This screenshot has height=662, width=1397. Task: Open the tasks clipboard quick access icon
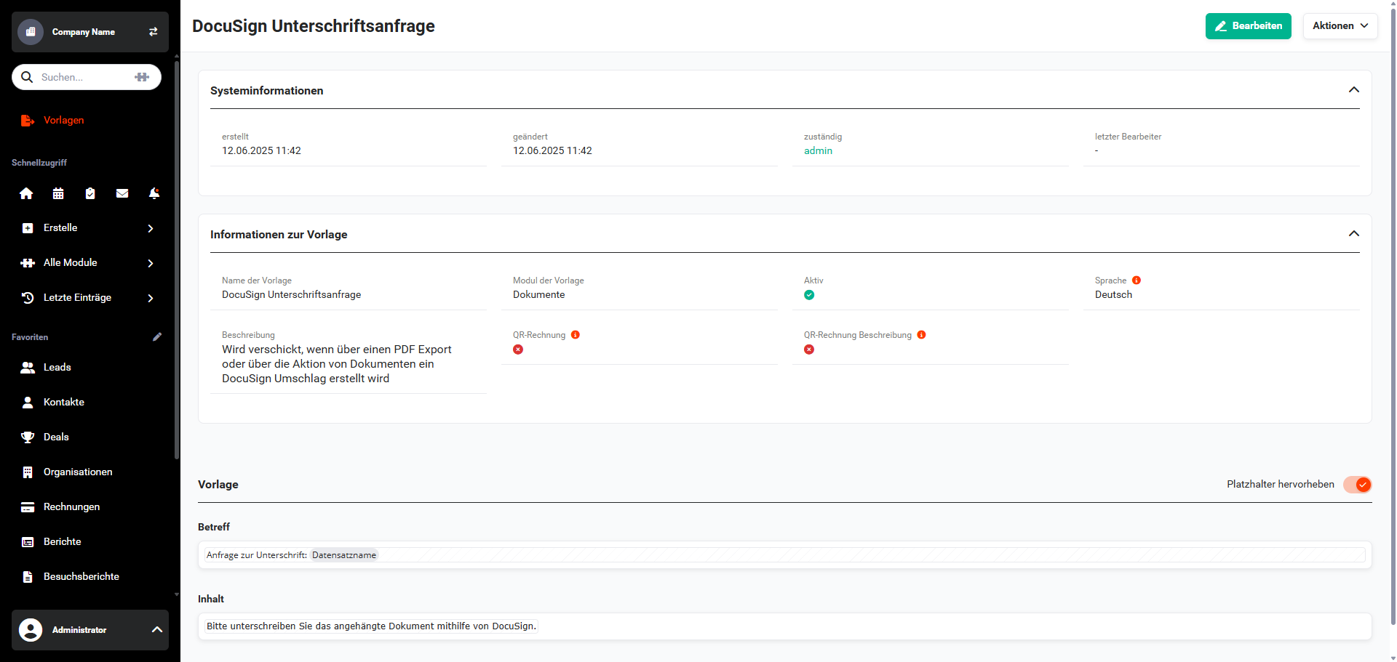click(x=90, y=193)
